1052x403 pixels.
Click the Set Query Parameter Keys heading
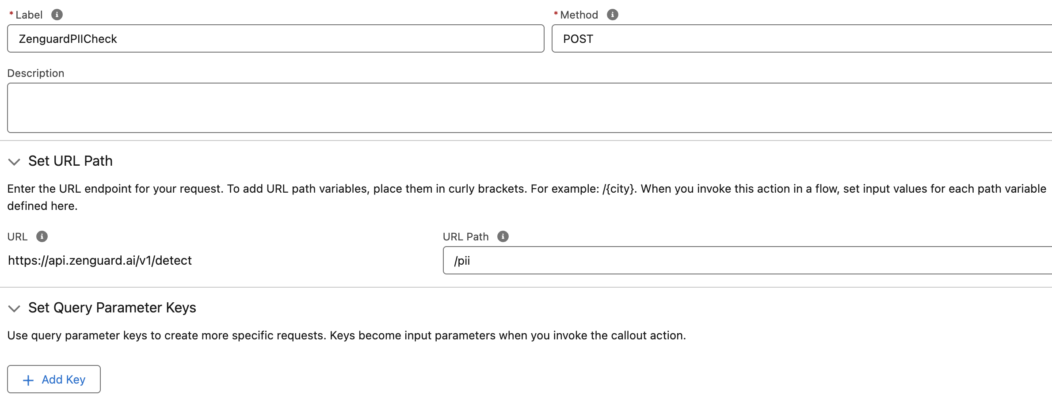point(112,308)
